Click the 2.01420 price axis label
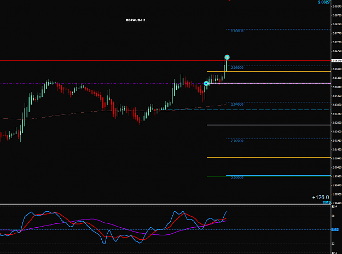Viewport: 342px width, 254px height. click(337, 149)
